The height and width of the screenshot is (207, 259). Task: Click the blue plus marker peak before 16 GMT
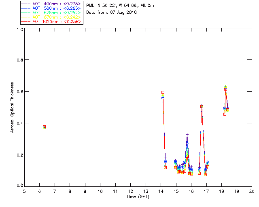187,135
